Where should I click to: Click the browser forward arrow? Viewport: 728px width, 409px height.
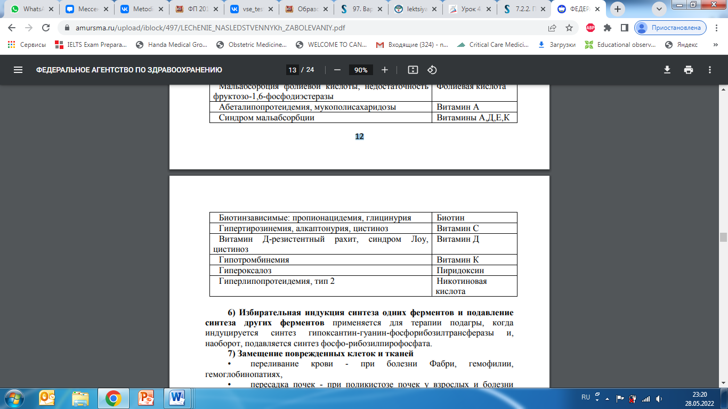tap(29, 28)
